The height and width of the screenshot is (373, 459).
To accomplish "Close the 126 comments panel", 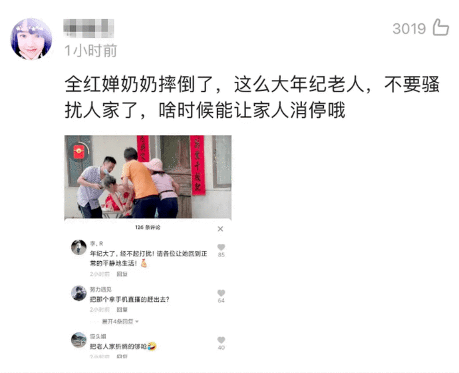I will (x=220, y=229).
